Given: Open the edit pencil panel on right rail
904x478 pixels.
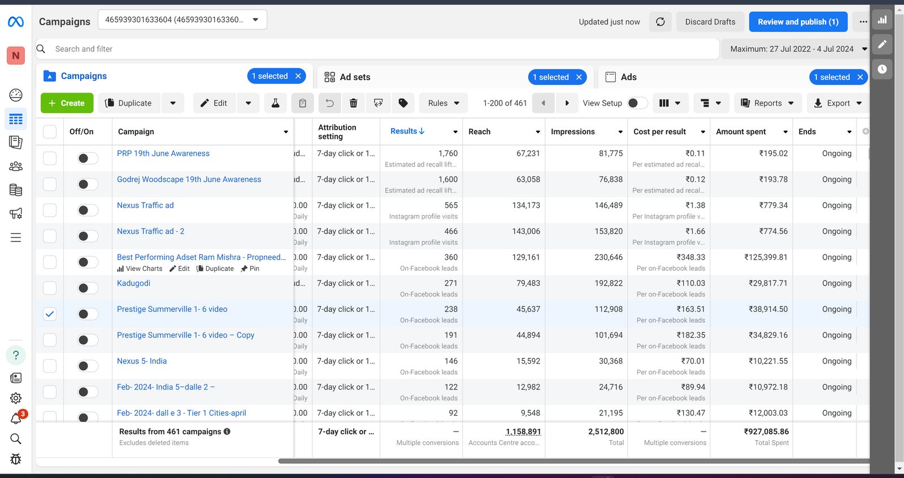Looking at the screenshot, I should [x=882, y=44].
